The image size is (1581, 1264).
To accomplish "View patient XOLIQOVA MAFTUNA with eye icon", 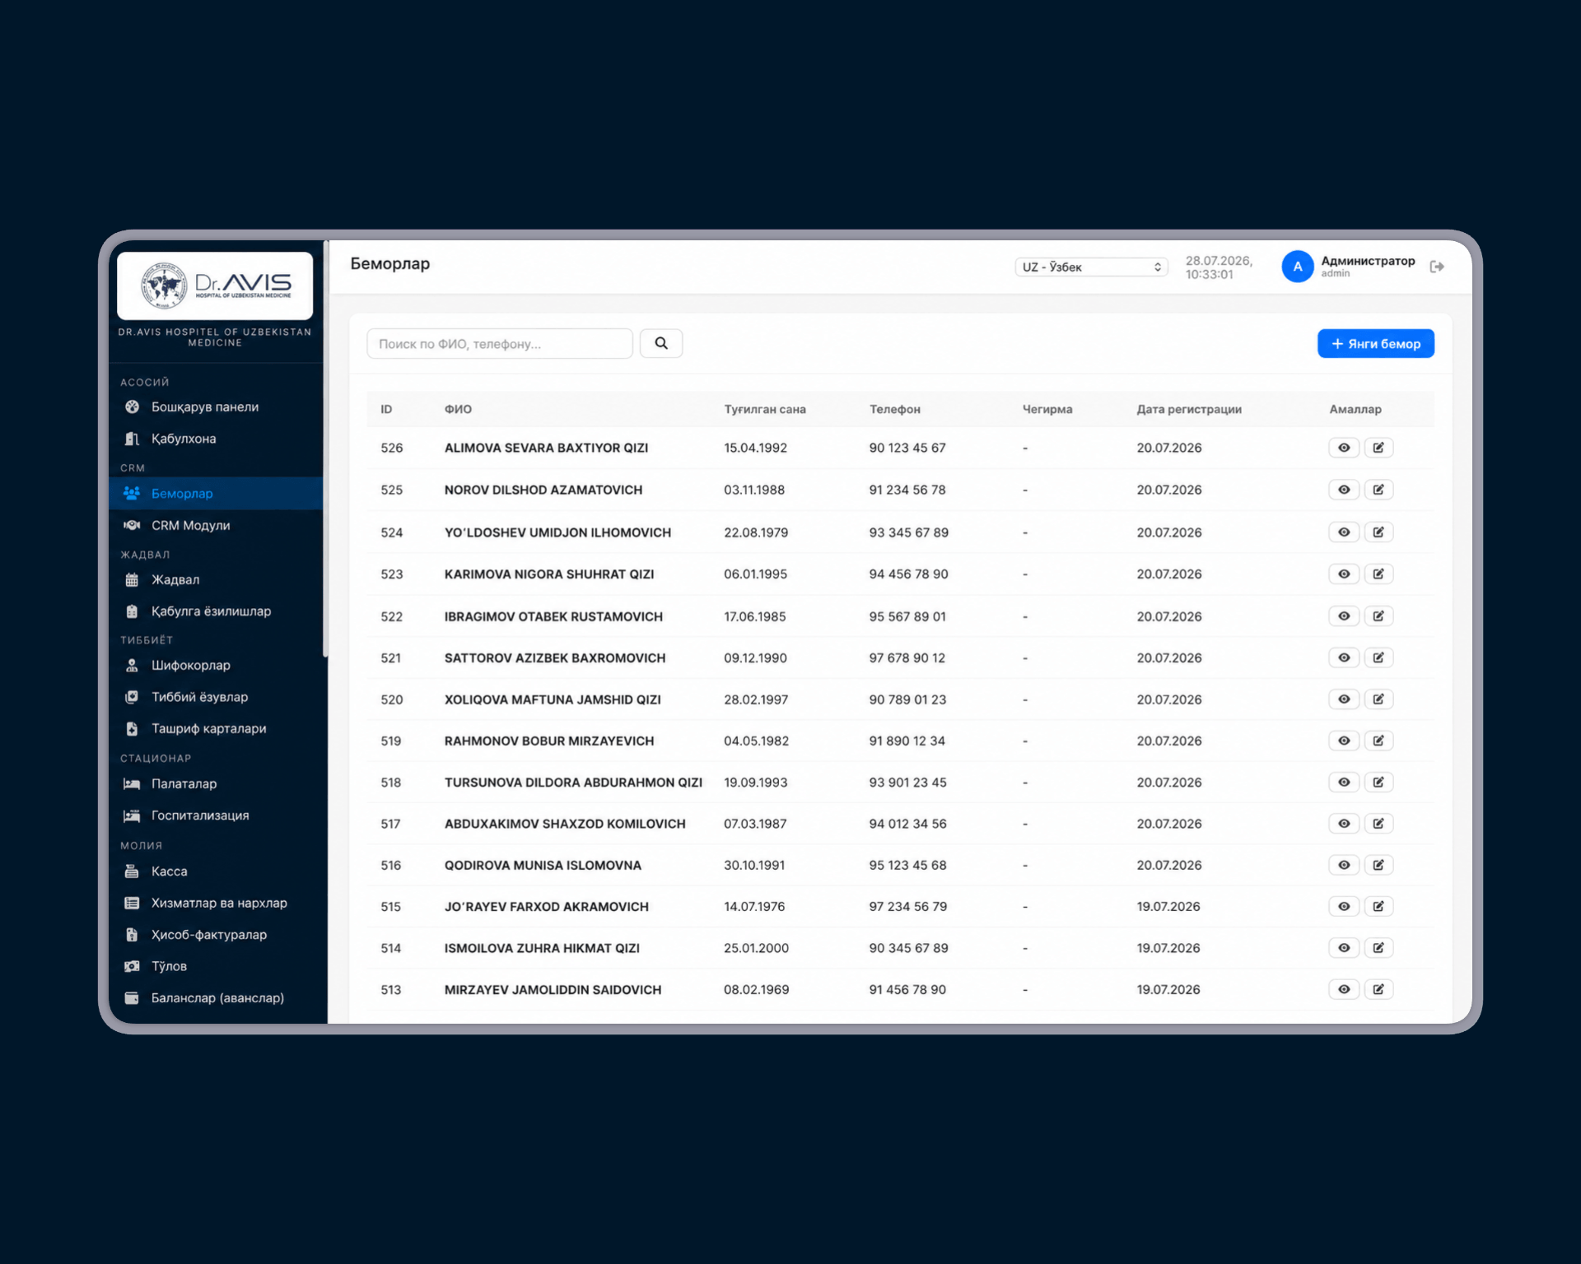I will 1344,699.
